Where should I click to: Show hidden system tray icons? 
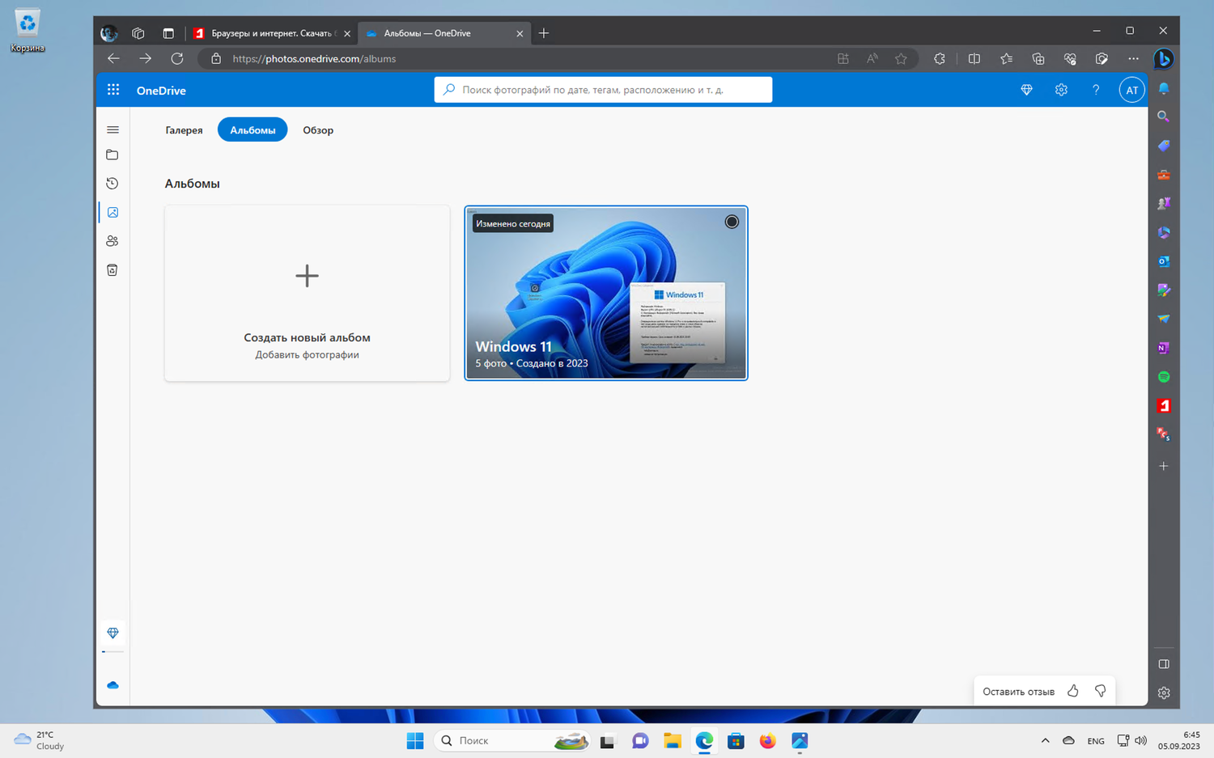1045,740
